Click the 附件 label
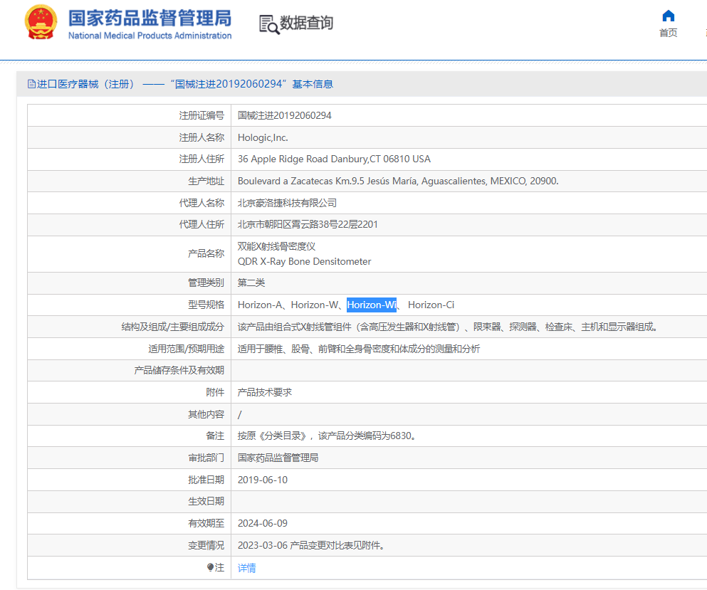The image size is (707, 590). (215, 393)
